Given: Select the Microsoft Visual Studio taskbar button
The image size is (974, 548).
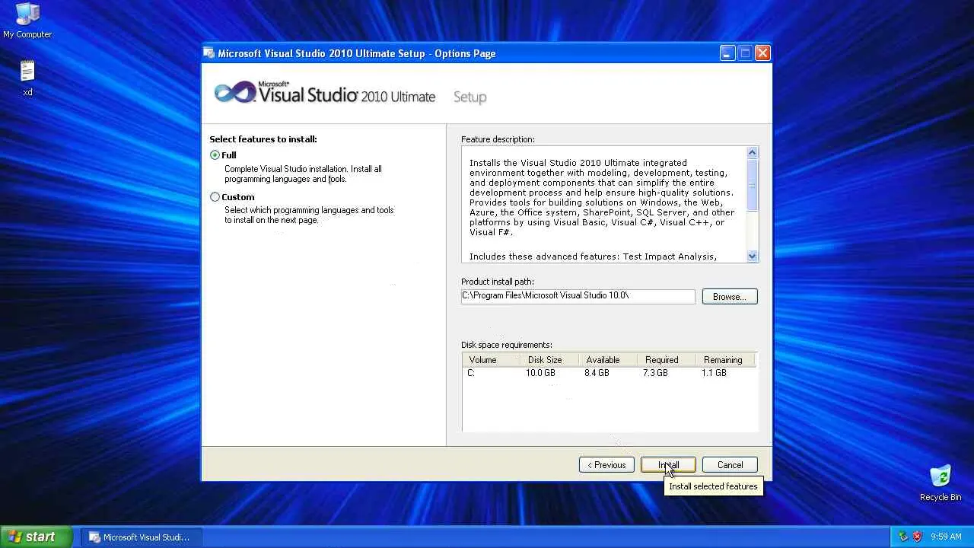Looking at the screenshot, I should [140, 537].
